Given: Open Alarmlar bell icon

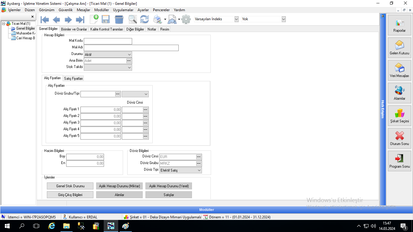Looking at the screenshot, I should tap(399, 93).
